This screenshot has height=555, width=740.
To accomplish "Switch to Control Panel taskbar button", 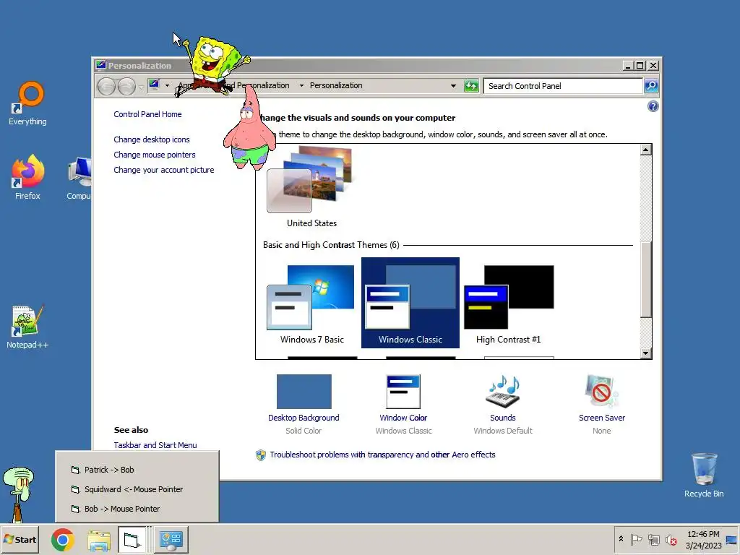I will (171, 539).
